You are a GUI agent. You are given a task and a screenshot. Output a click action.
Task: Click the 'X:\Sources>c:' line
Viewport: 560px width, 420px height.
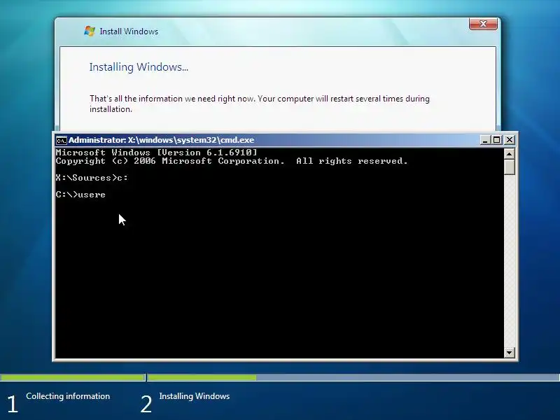92,178
